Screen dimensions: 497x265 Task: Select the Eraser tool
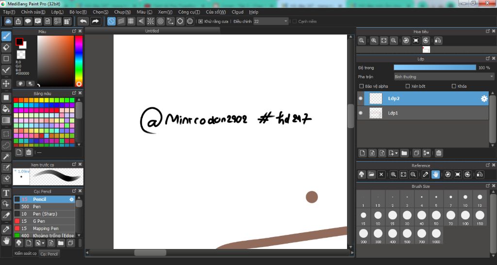(6, 47)
